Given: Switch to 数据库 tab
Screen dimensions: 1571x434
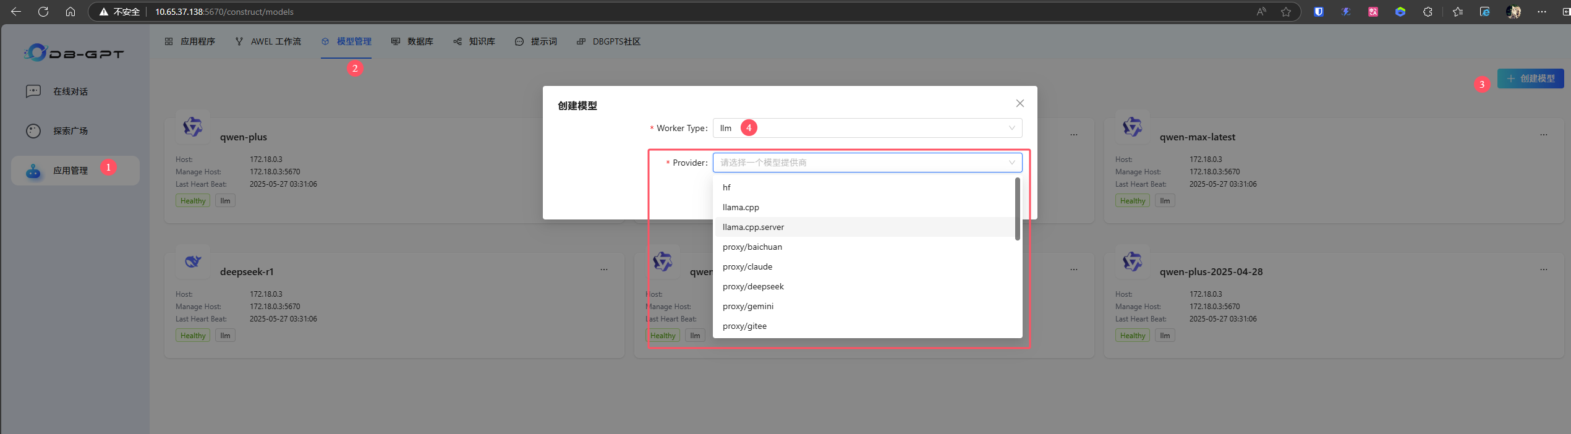Looking at the screenshot, I should [x=412, y=41].
